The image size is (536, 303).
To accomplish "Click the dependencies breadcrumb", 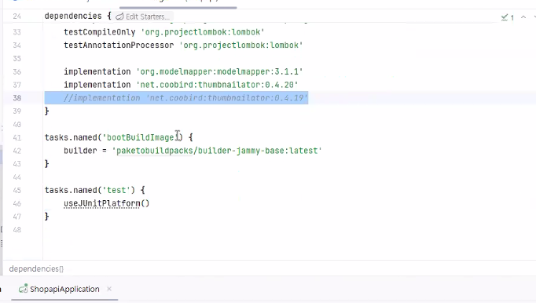I will 36,268.
